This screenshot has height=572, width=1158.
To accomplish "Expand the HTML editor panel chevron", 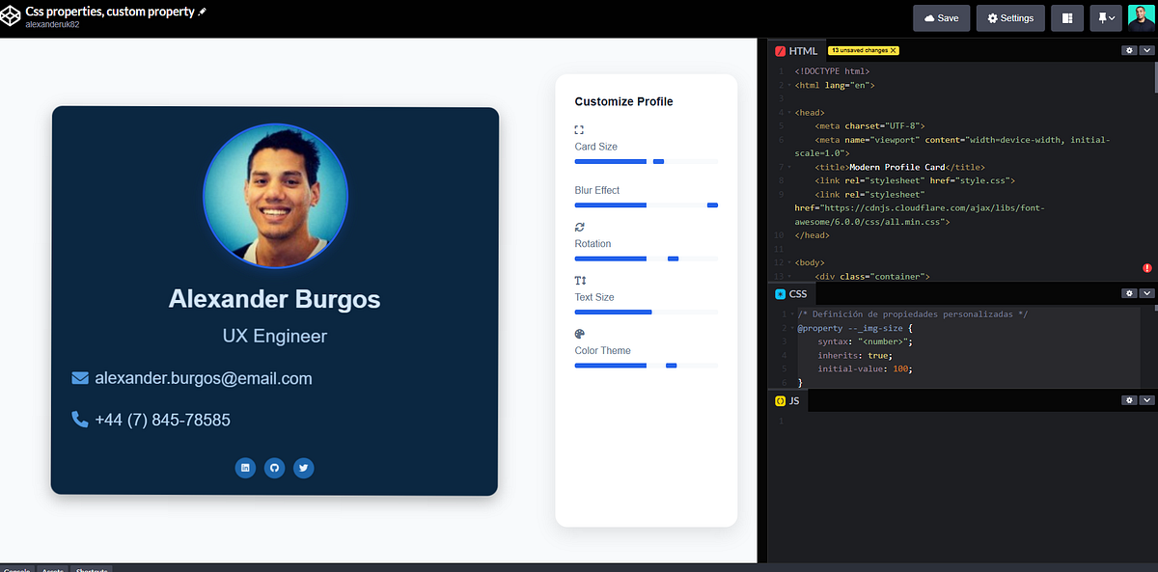I will (x=1146, y=50).
